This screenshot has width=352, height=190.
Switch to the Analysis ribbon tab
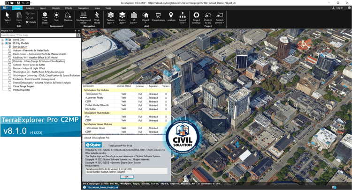(x=30, y=8)
